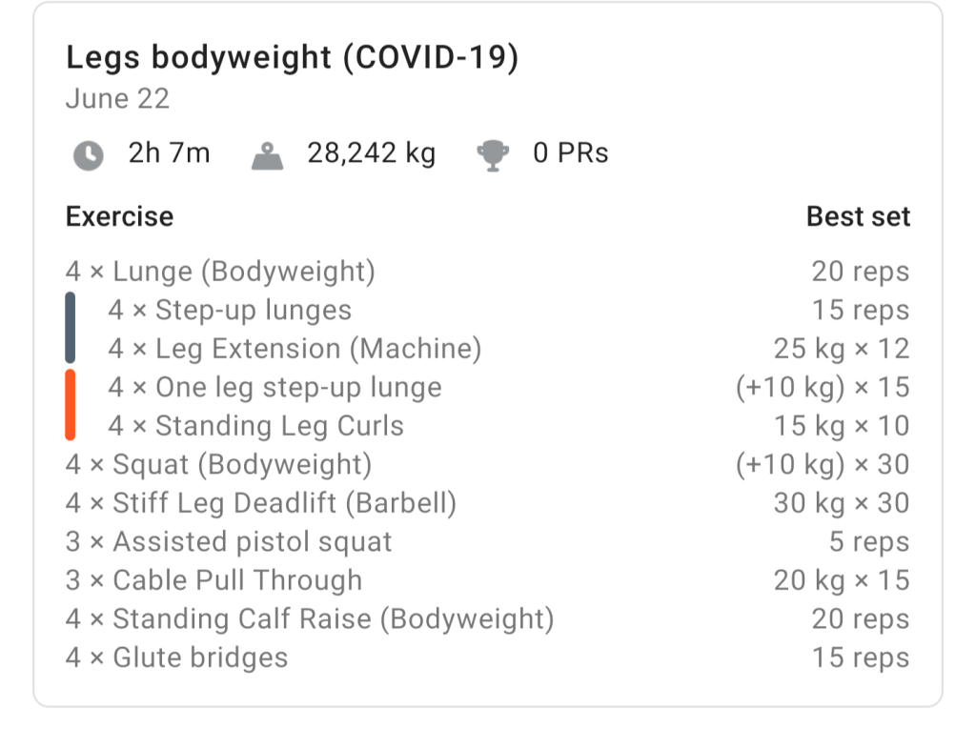The height and width of the screenshot is (729, 976).
Task: Open the Cable Pull Through exercise
Action: coord(213,580)
